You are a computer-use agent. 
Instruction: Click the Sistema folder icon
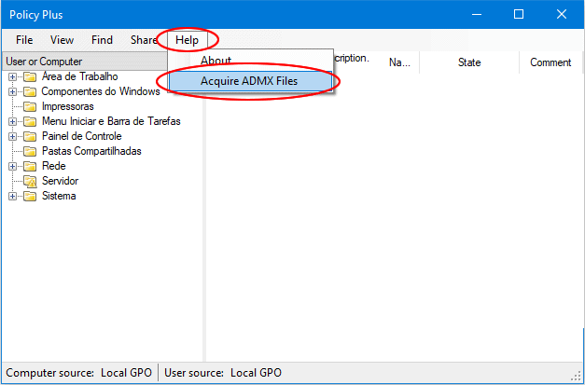pos(30,196)
